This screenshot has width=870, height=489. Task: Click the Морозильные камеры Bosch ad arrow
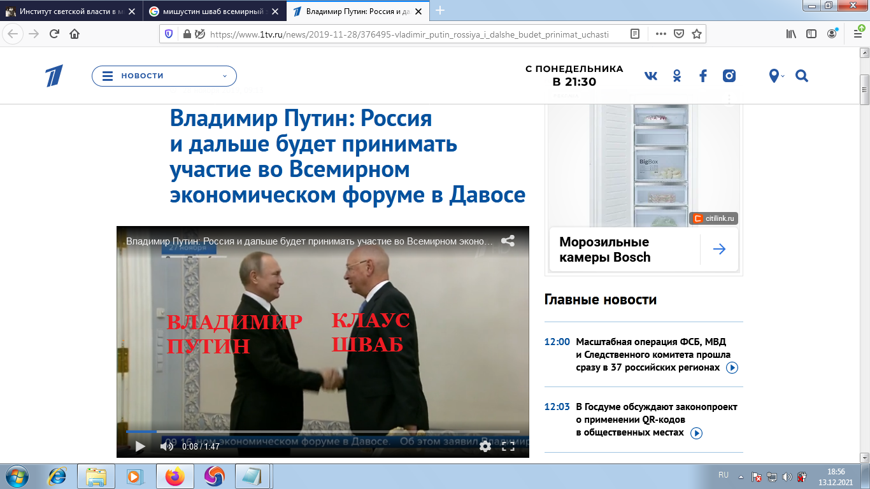720,249
